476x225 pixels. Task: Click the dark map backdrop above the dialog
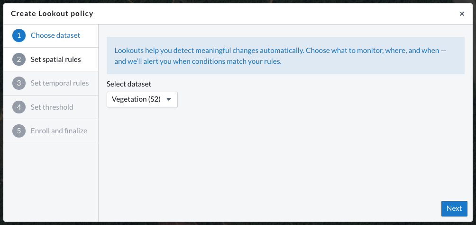237,2
